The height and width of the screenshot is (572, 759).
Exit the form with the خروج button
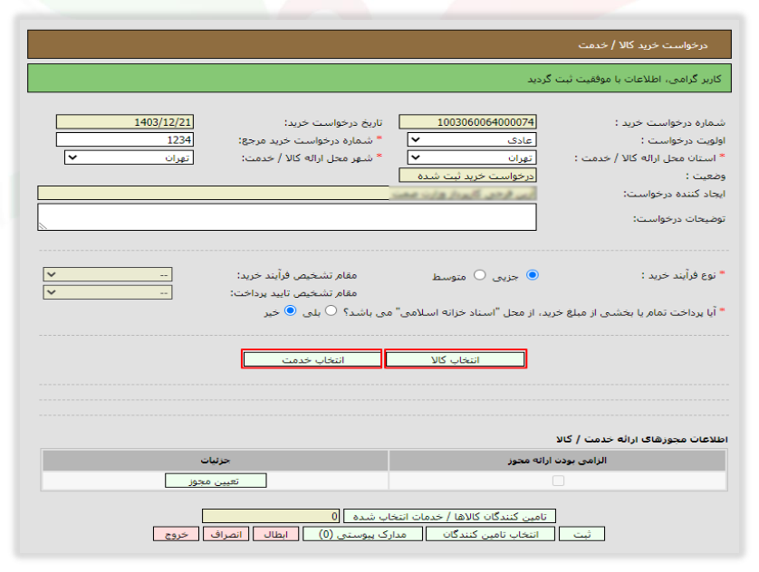coord(177,534)
